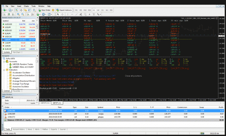Open the Profiles dropdown arrow
The height and width of the screenshot is (136, 226).
(x=12, y=10)
